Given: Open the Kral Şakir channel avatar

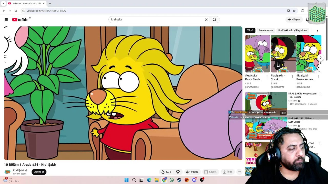Looking at the screenshot, I should coord(8,172).
